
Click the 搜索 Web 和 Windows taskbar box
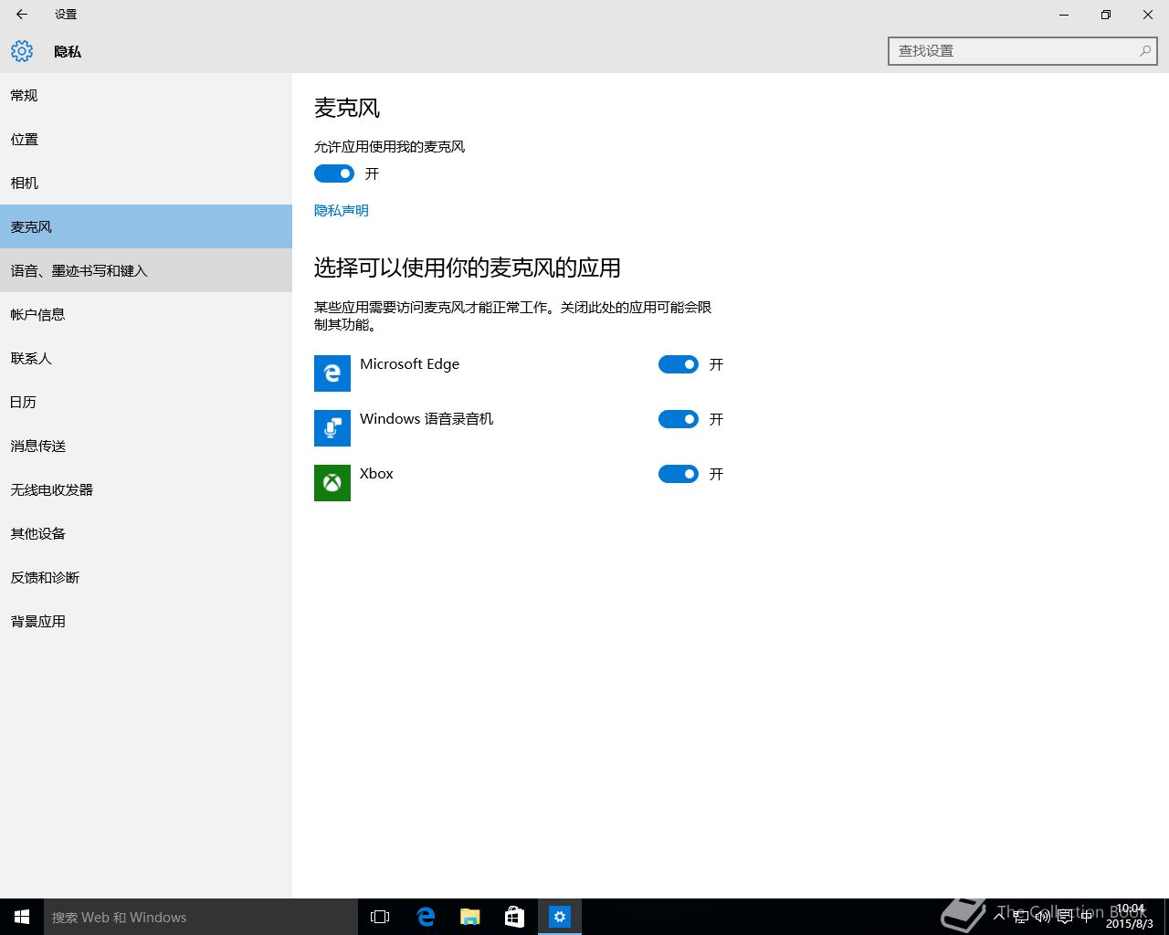click(x=201, y=917)
